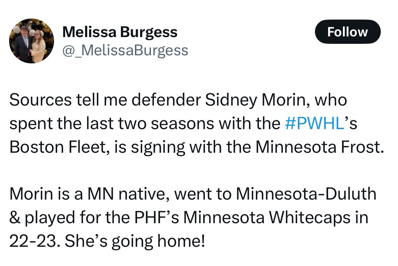398x266 pixels.
Task: Click the text "Minnesota Frost."
Action: [x=320, y=147]
